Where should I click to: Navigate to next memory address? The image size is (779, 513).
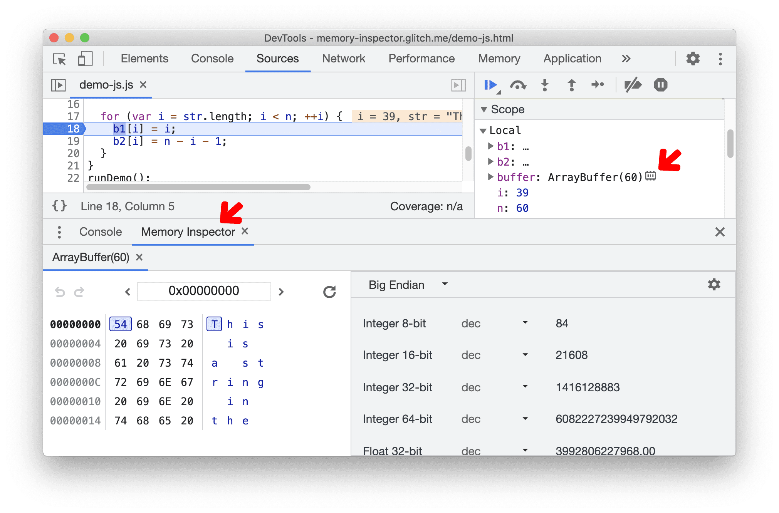[281, 292]
